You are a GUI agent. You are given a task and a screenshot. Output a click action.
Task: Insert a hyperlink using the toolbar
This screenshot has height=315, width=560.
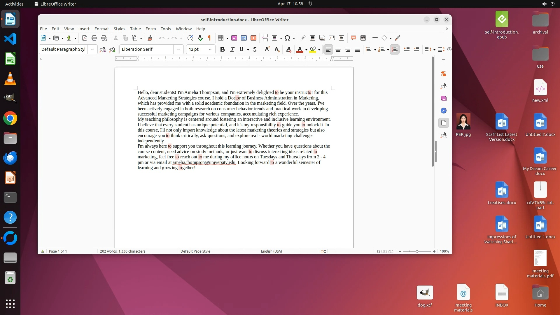pyautogui.click(x=303, y=38)
